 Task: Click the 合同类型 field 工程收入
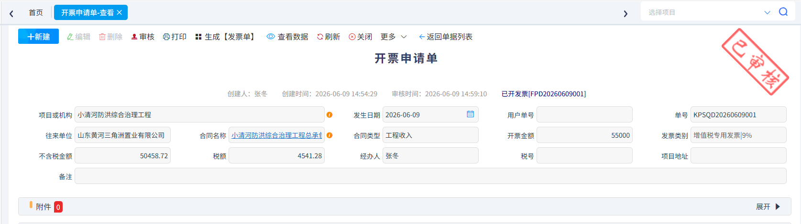(430, 135)
